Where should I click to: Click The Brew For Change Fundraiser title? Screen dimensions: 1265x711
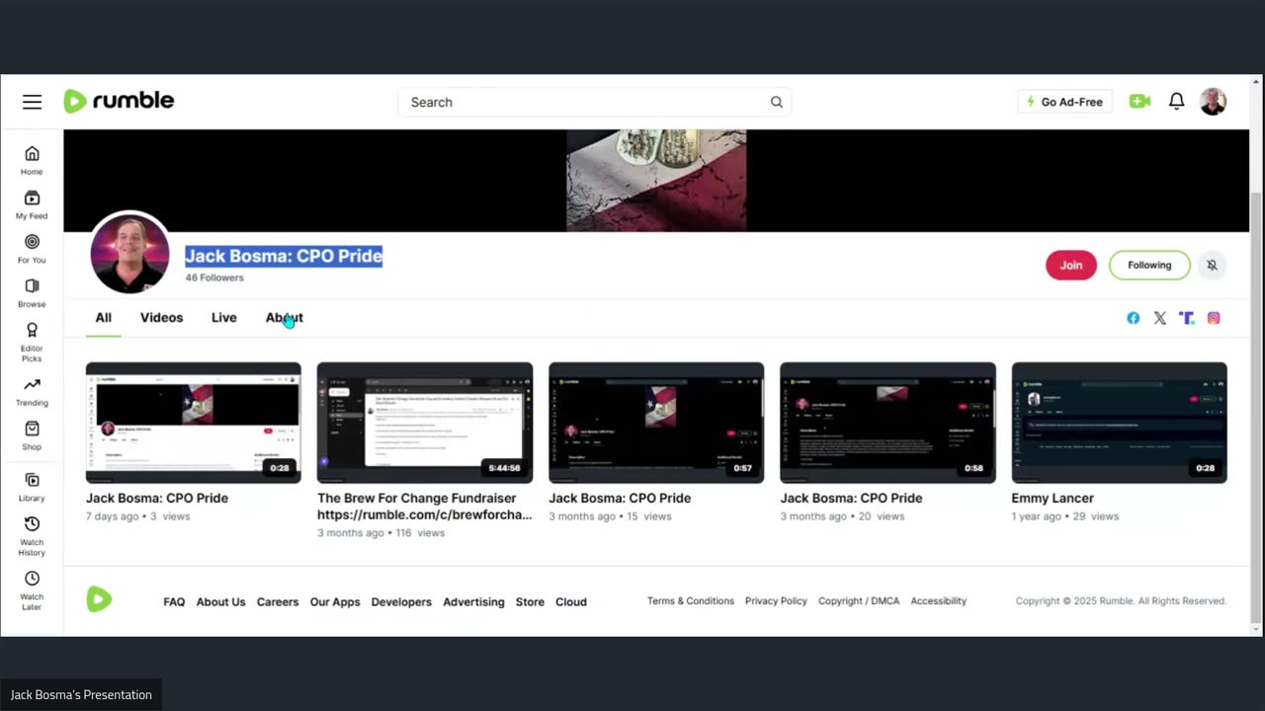425,506
